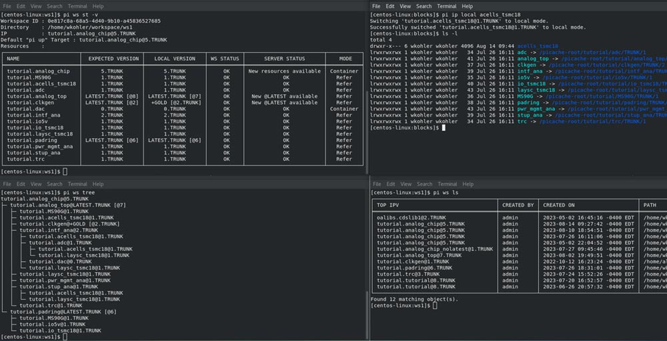The image size is (667, 341).
Task: Open Help menu in 'pi ws st -v' terminal
Action: pyautogui.click(x=98, y=7)
